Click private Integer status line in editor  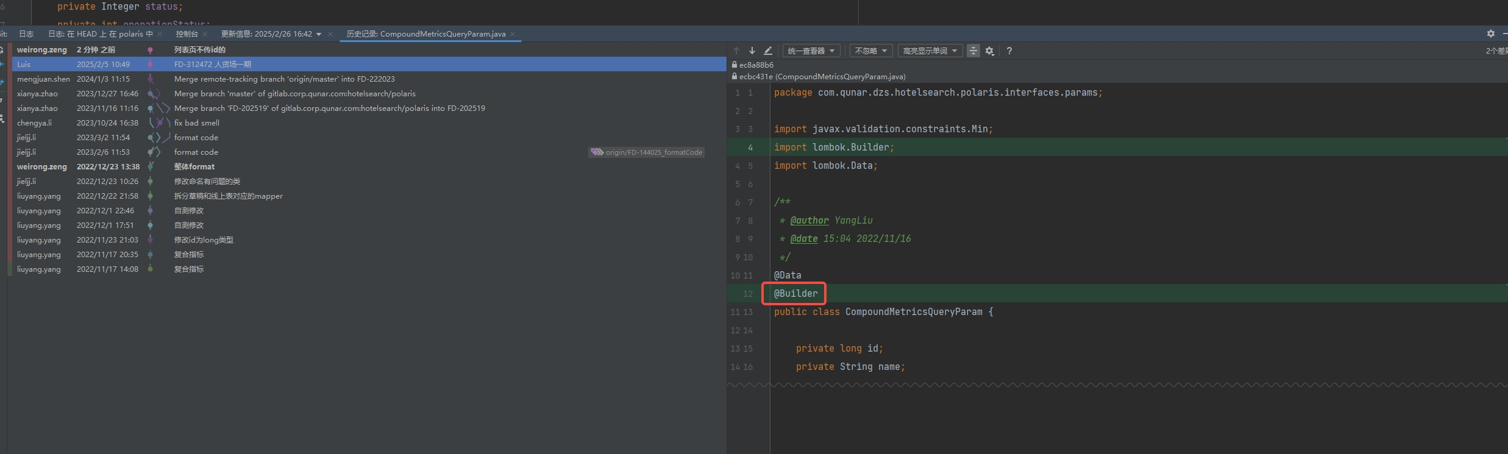click(120, 7)
